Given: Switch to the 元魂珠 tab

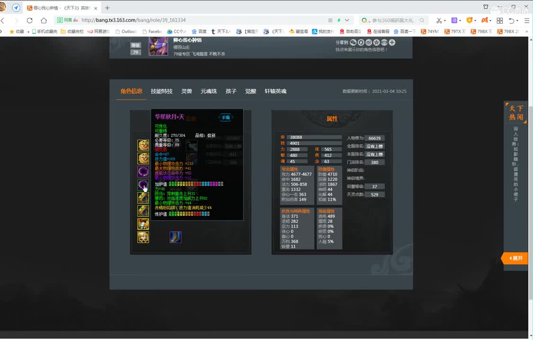Looking at the screenshot, I should point(209,91).
